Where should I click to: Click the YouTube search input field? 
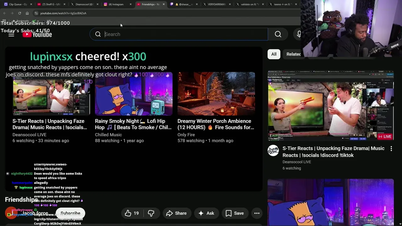click(179, 34)
